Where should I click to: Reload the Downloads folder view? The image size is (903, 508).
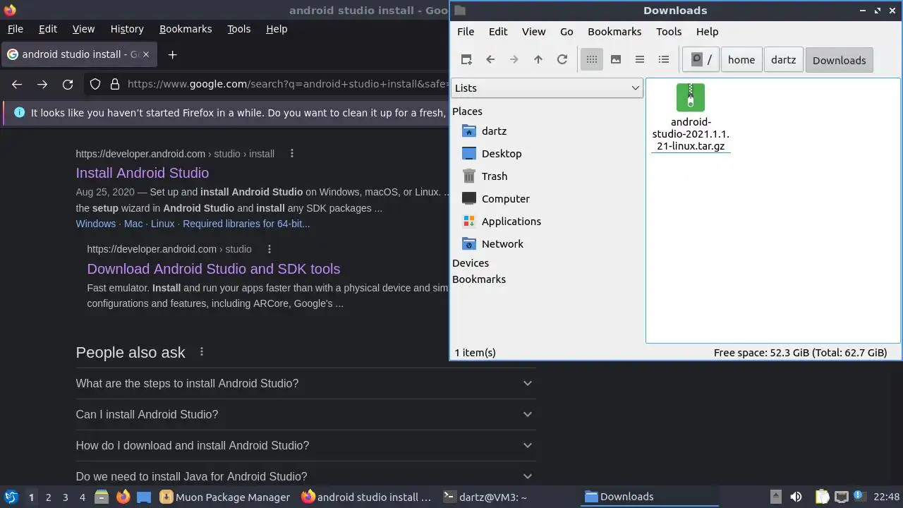562,60
